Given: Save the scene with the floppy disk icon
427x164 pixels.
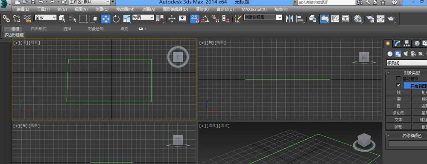Looking at the screenshot, I should [33, 2].
